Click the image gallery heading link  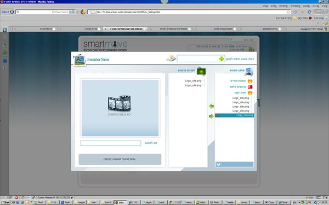[186, 71]
